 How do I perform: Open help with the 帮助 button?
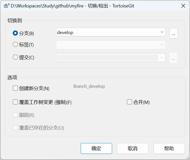[169, 148]
